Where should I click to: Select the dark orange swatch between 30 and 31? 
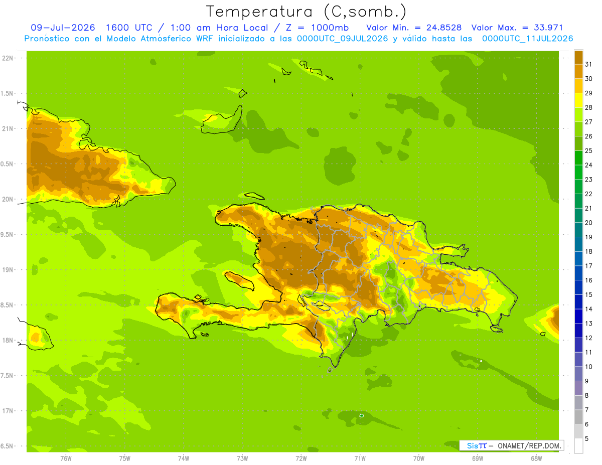click(578, 72)
